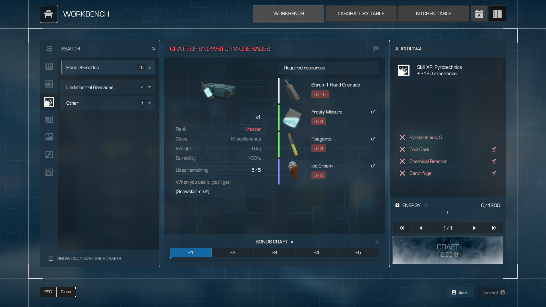Select the ammunition category sidebar icon

click(49, 67)
